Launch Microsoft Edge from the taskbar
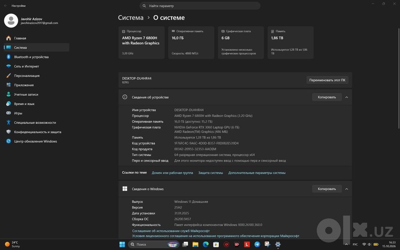This screenshot has width=400, height=250. (x=206, y=244)
